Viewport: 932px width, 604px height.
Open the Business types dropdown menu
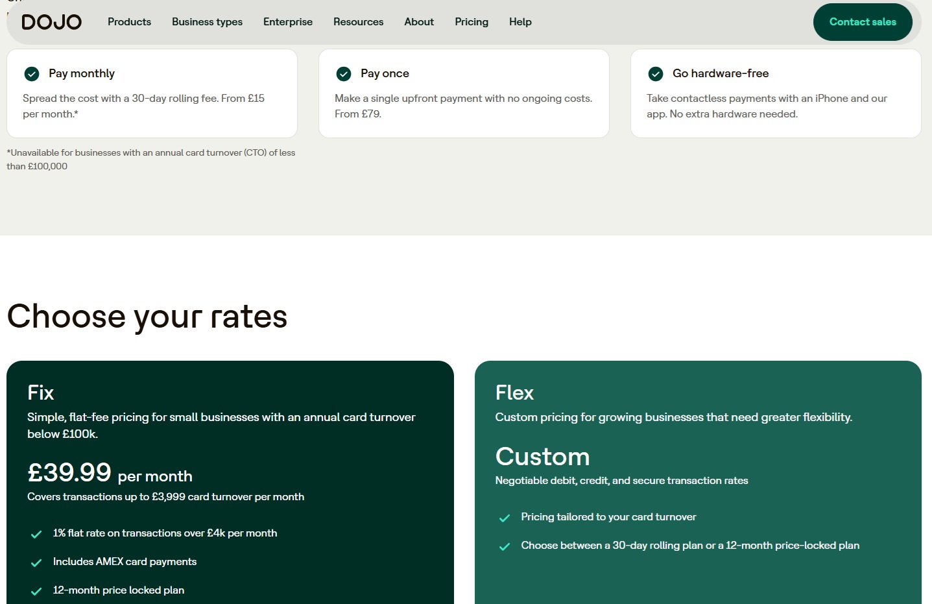207,21
